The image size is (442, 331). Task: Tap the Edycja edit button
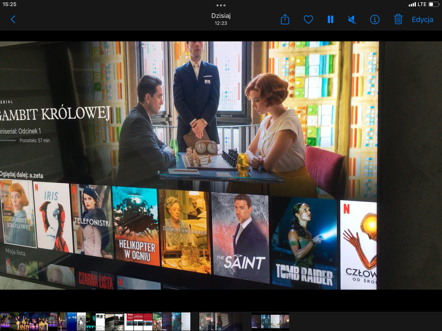click(422, 19)
